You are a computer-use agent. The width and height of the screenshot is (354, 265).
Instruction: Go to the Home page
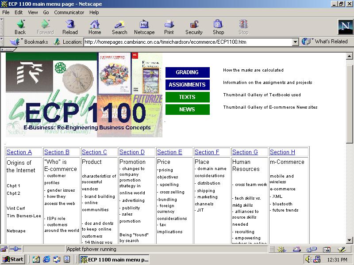(95, 27)
